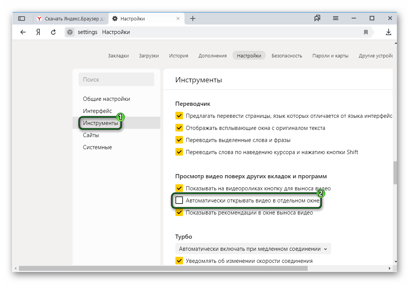
Task: Click the bookmark flag icon in the address bar
Action: (366, 32)
